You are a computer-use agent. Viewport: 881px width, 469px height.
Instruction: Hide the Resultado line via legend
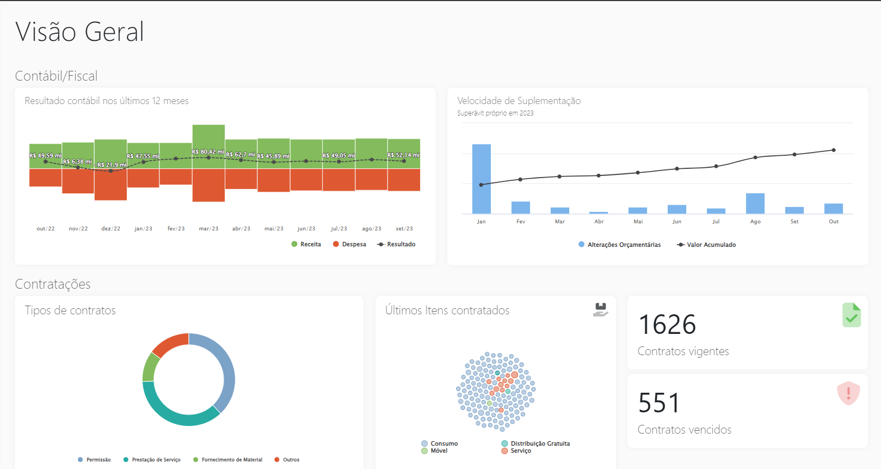point(396,245)
